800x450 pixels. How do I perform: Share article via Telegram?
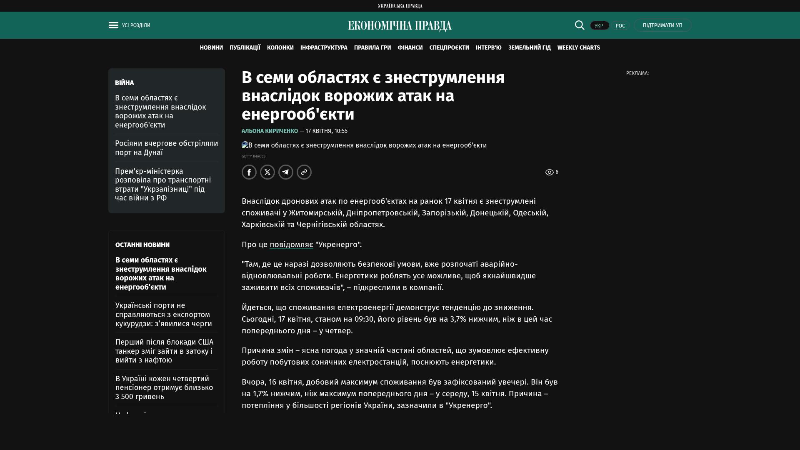click(286, 172)
